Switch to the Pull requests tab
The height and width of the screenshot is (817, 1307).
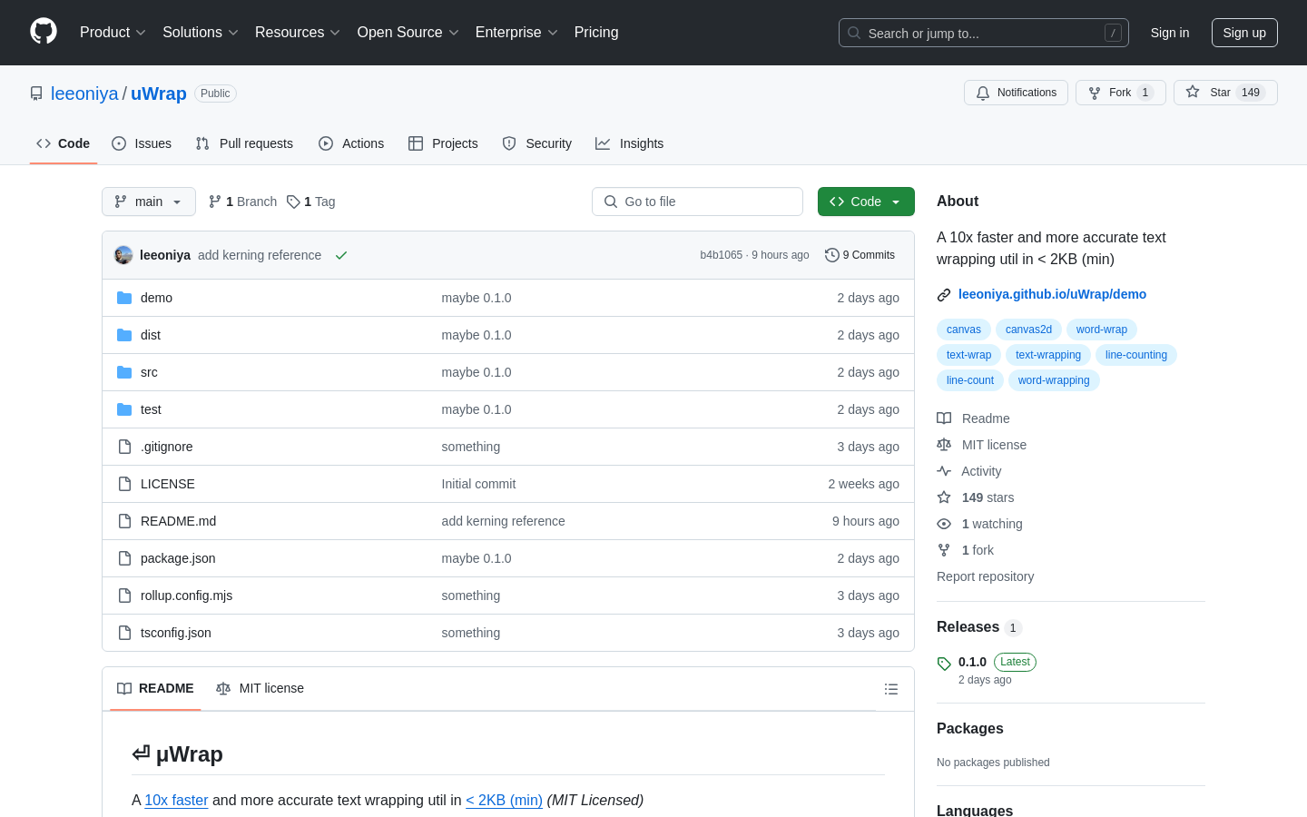point(244,143)
